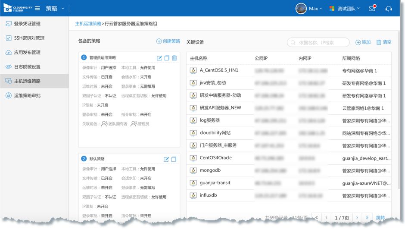Click the 主机运维策略 breadcrumb link

pos(88,24)
